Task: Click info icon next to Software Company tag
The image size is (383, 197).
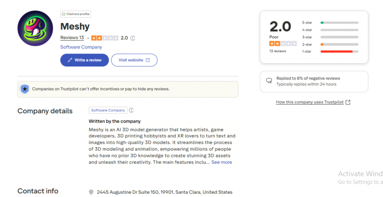Action: 131,110
